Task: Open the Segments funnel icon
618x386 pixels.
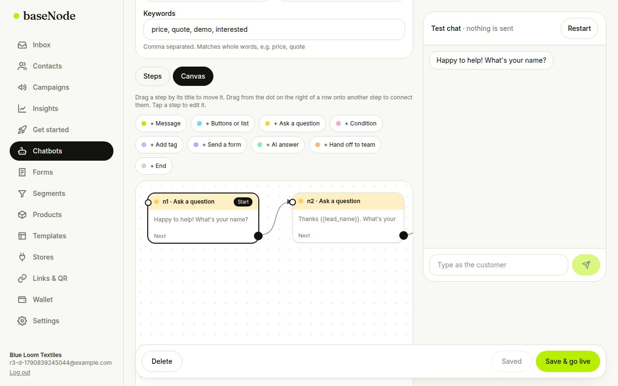Action: click(22, 193)
